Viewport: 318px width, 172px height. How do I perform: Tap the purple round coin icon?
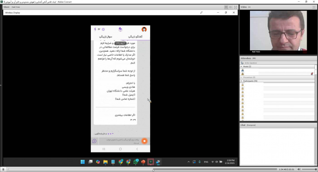(103, 29)
